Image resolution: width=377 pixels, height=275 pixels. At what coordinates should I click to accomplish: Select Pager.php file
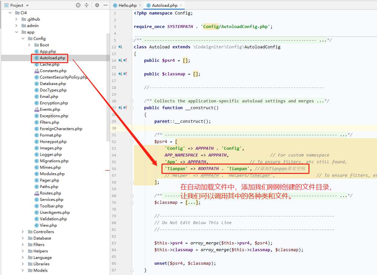50,180
